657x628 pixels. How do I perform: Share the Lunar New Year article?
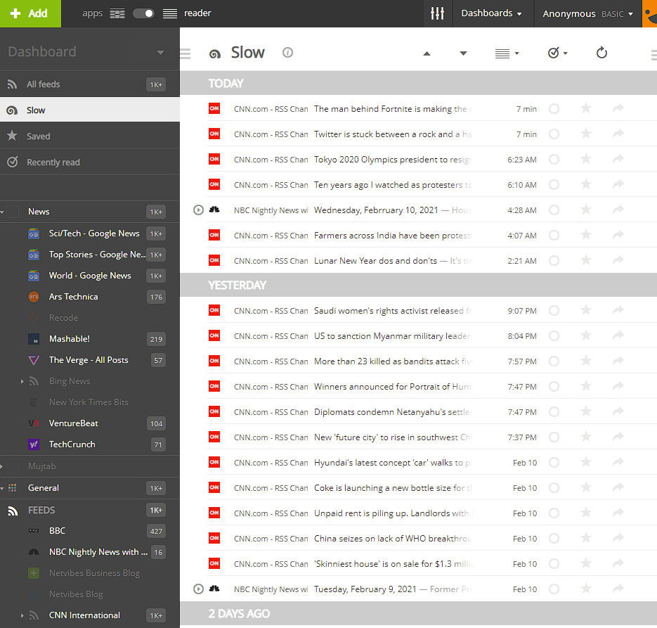pyautogui.click(x=618, y=261)
